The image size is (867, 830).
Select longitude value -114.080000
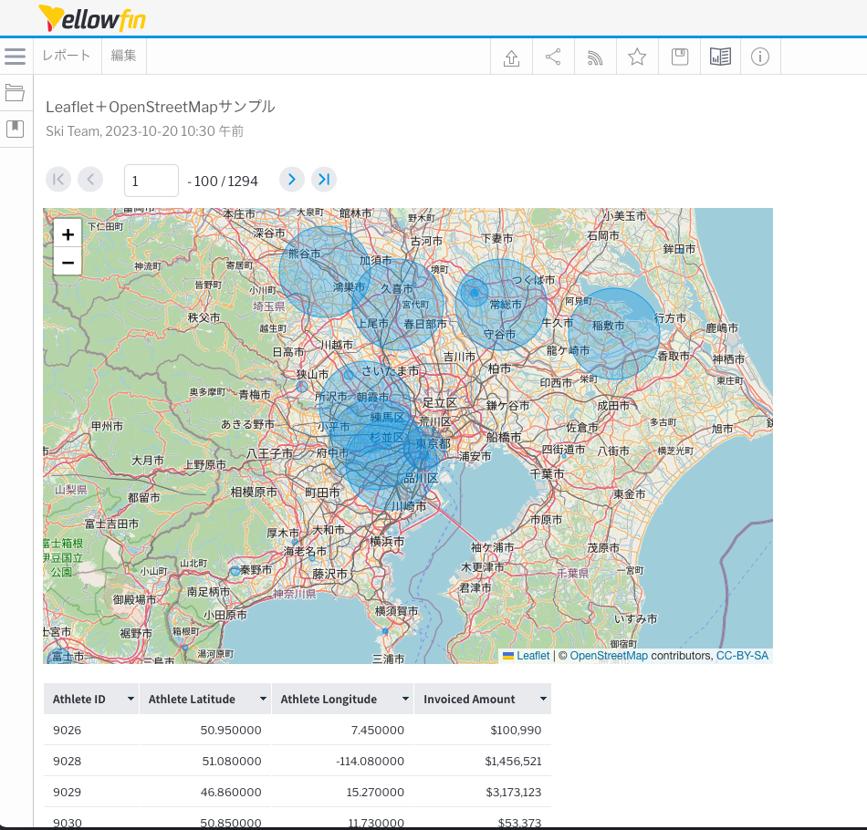(x=370, y=761)
